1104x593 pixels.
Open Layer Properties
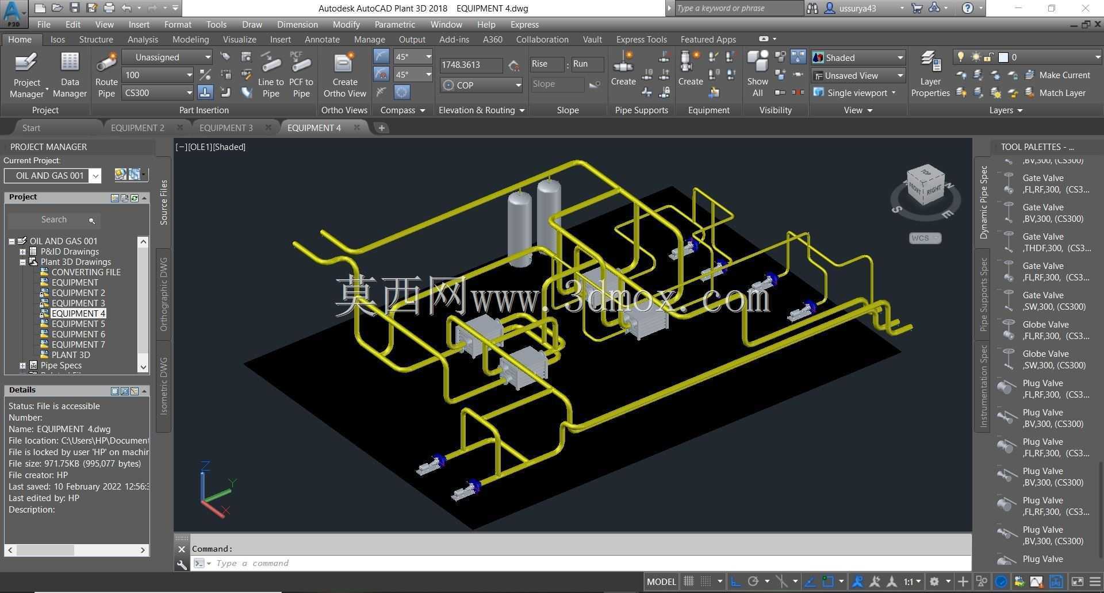tap(930, 75)
